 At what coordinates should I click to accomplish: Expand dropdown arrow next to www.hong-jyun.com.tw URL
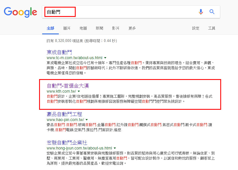point(115,148)
